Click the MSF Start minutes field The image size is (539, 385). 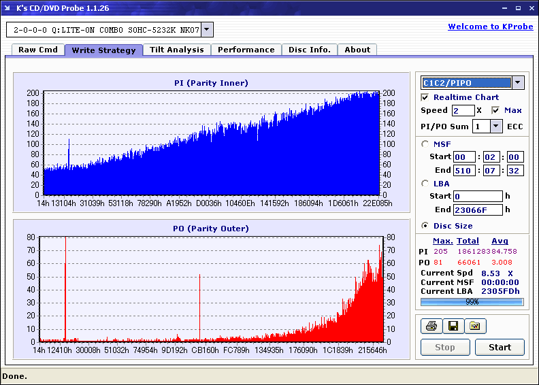tap(464, 157)
